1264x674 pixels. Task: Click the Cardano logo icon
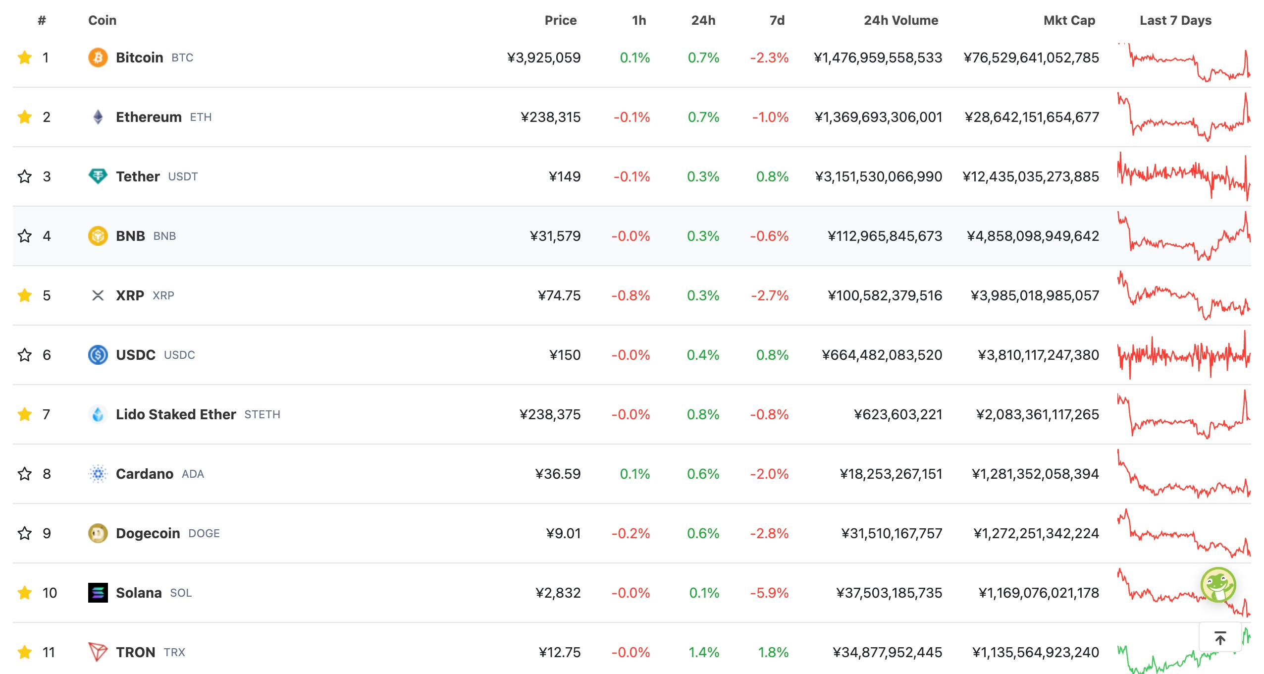(x=98, y=474)
